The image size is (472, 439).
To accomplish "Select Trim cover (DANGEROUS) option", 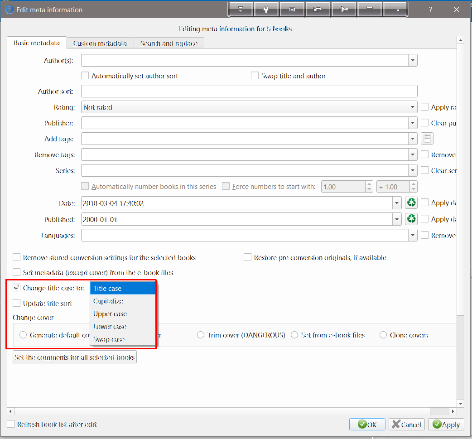I will [x=201, y=335].
